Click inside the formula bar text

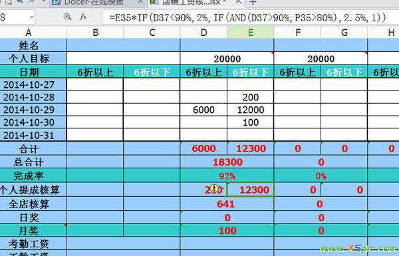(247, 17)
